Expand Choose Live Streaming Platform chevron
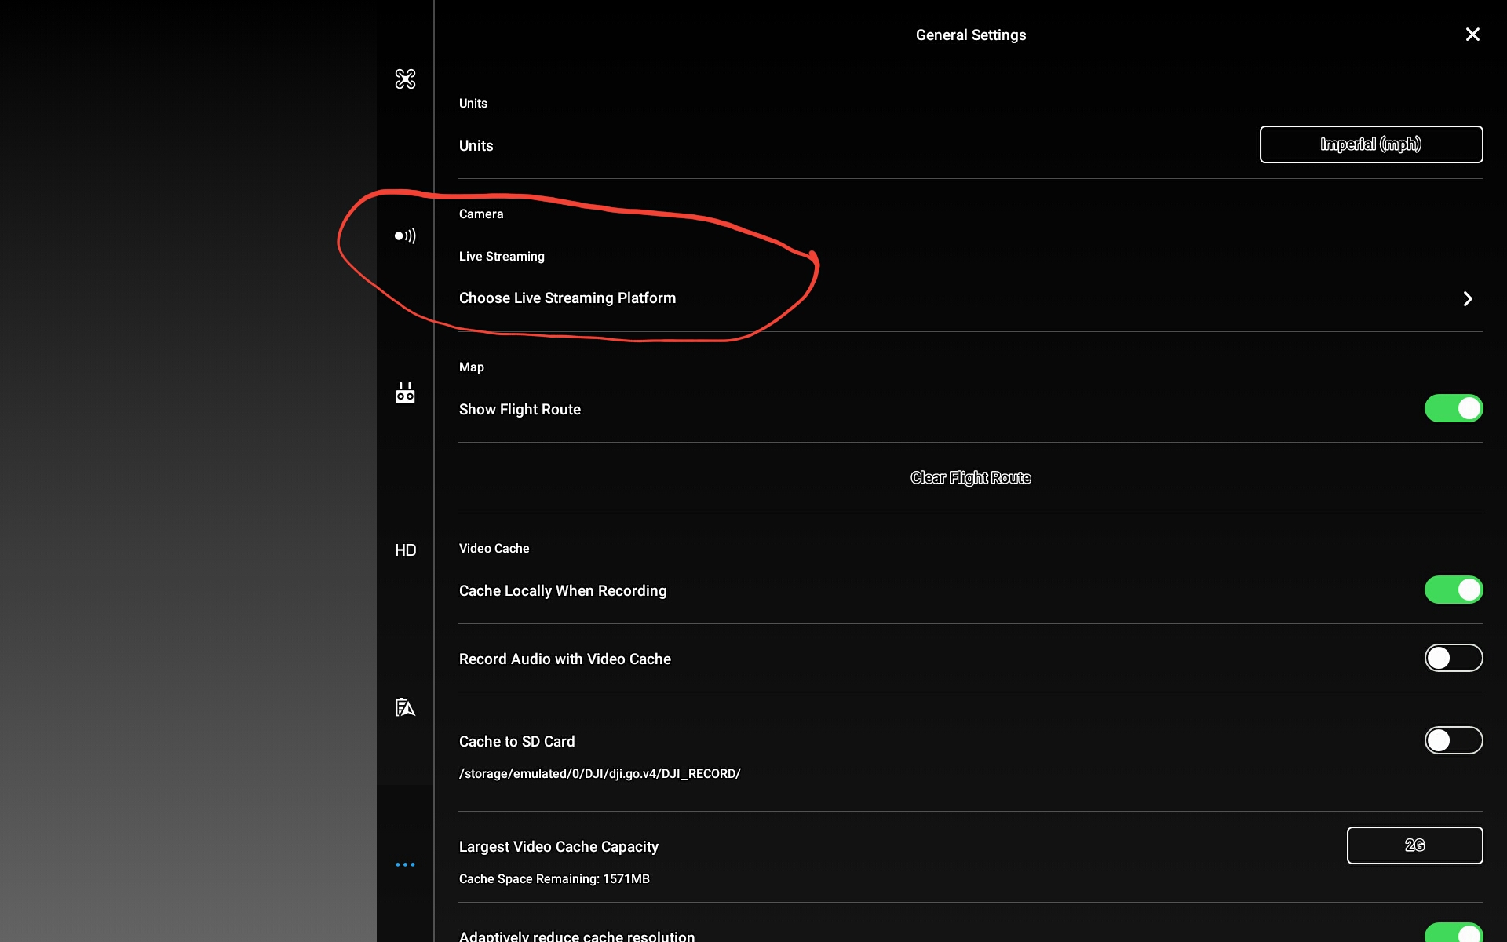1507x942 pixels. pos(1467,298)
